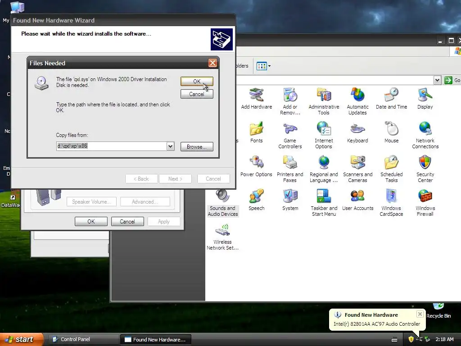Click the Found New Hardware balloon message
Image resolution: width=461 pixels, height=346 pixels.
[x=377, y=323]
